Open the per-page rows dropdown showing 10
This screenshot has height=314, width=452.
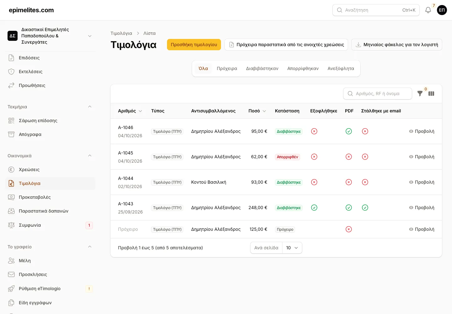pyautogui.click(x=292, y=248)
